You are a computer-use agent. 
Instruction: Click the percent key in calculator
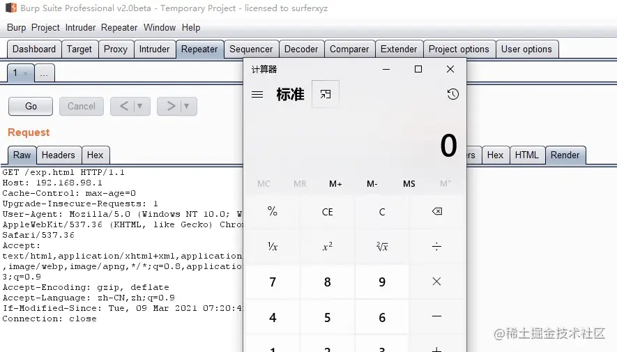click(x=273, y=212)
